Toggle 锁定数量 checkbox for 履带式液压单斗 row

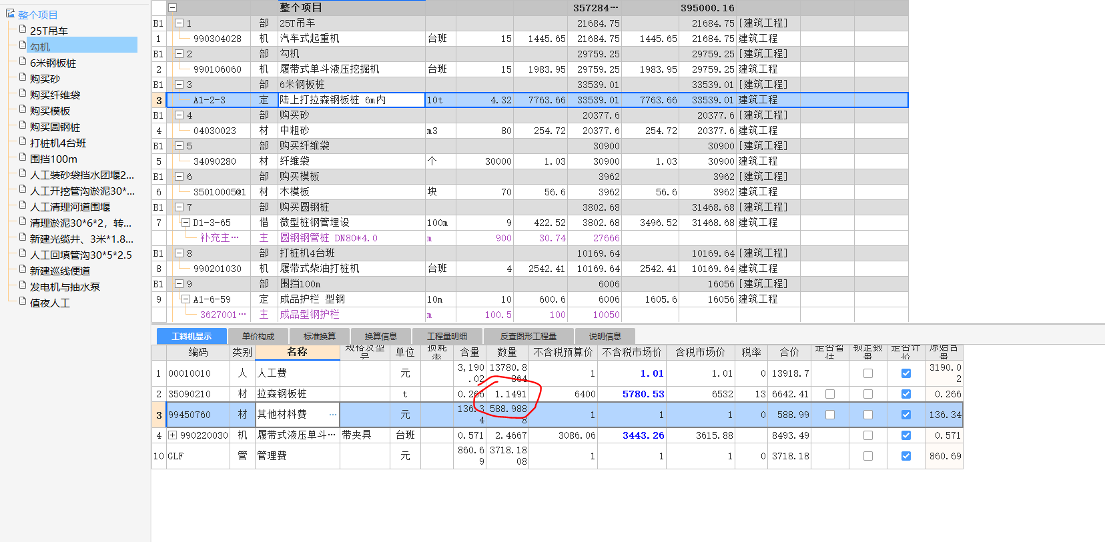[x=868, y=435]
